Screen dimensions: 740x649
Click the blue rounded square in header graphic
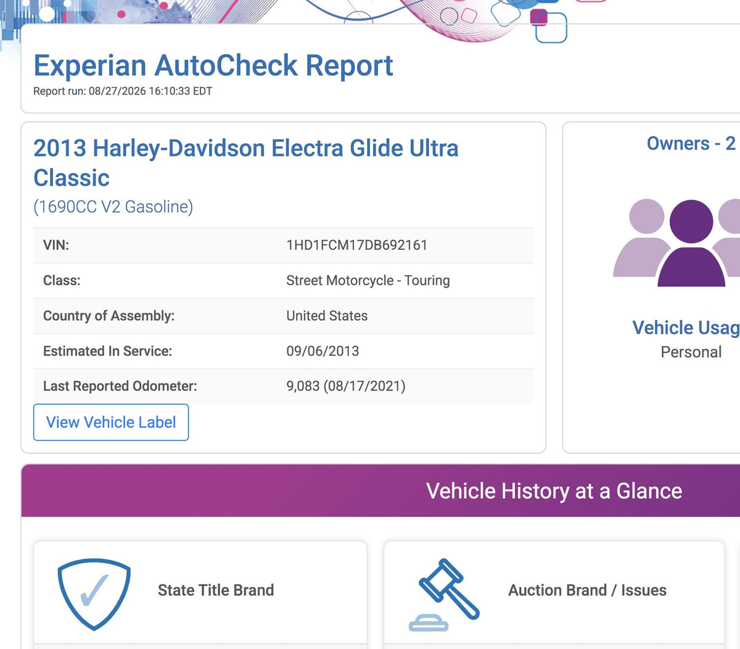pos(551,27)
